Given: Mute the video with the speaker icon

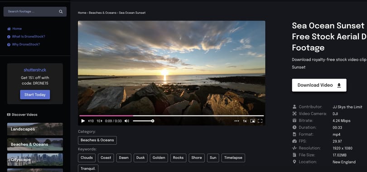Looking at the screenshot, I should (x=126, y=121).
